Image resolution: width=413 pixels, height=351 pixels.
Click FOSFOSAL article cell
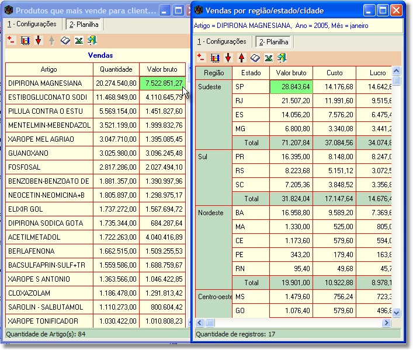point(49,167)
